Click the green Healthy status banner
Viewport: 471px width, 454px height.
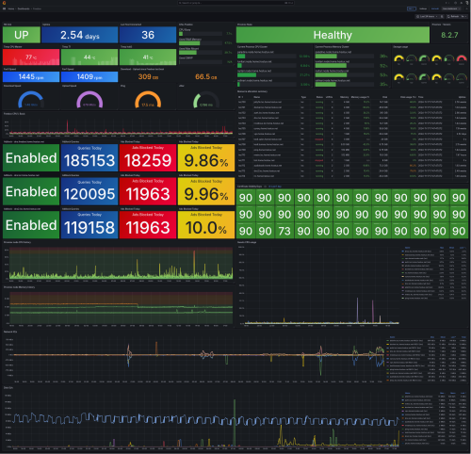tap(333, 35)
